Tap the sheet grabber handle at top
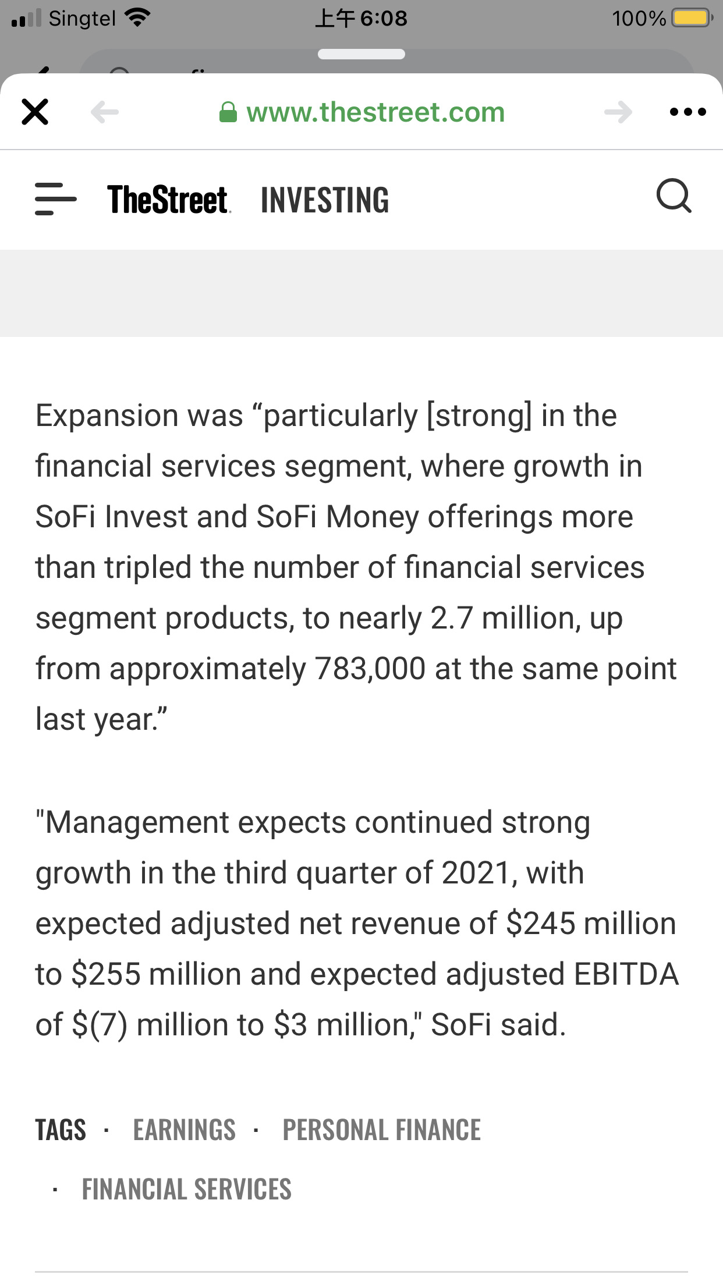This screenshot has width=723, height=1285. 361,54
